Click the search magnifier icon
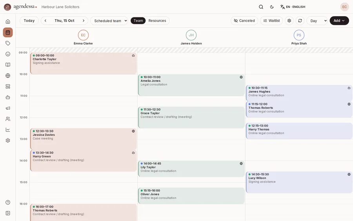This screenshot has height=221, width=353. pos(261,7)
